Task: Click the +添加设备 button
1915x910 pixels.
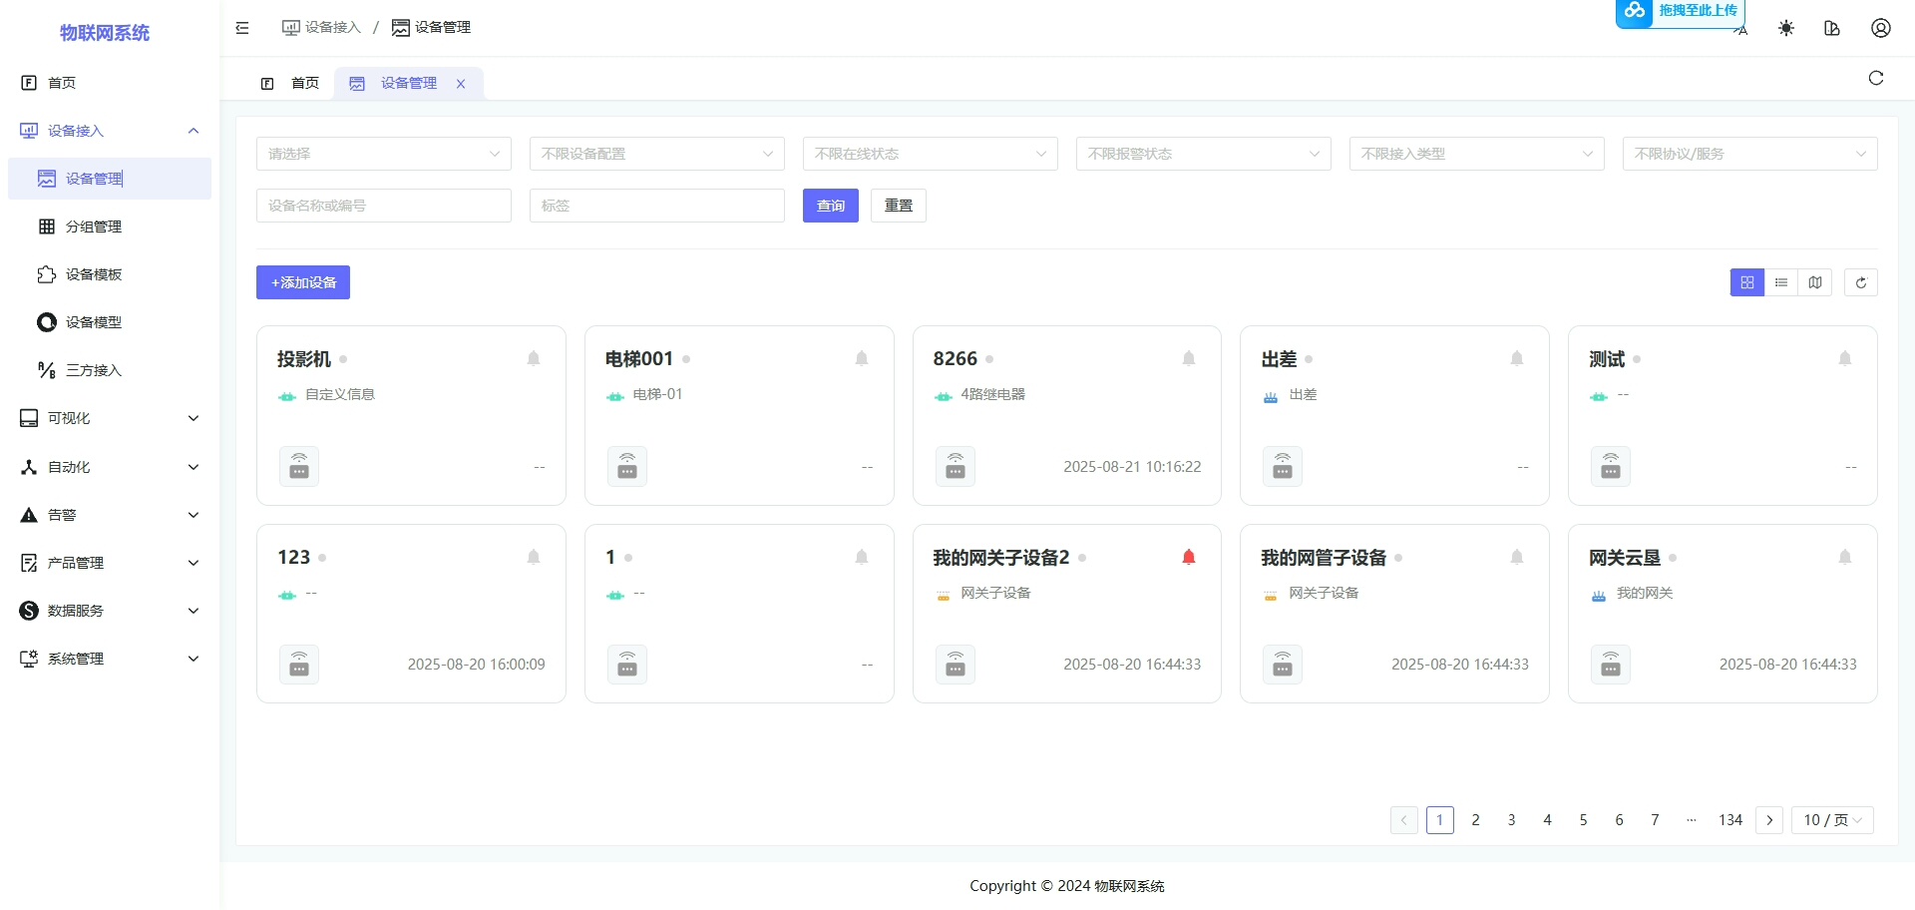Action: pos(303,282)
